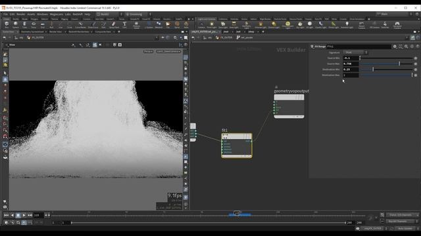Click FX_OUTER in the scene view path
The image size is (421, 236).
coord(36,38)
